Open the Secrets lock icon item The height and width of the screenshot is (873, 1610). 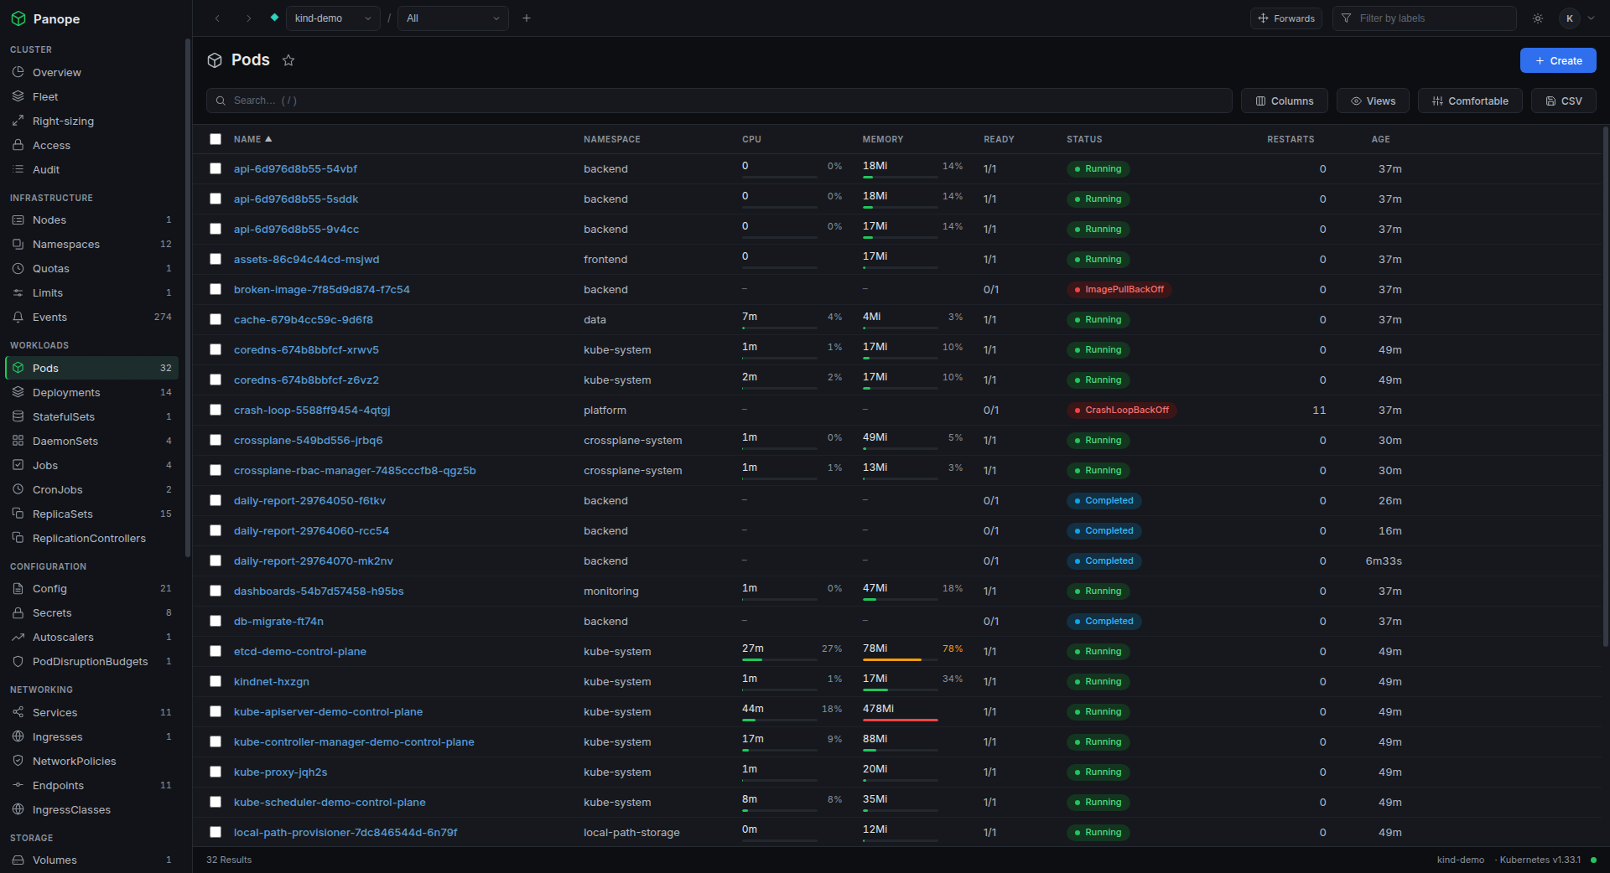click(18, 612)
